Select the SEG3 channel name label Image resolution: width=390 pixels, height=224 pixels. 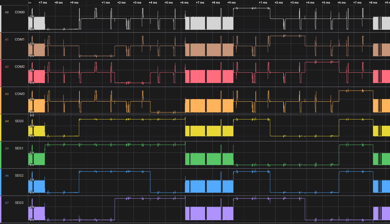[x=19, y=203]
